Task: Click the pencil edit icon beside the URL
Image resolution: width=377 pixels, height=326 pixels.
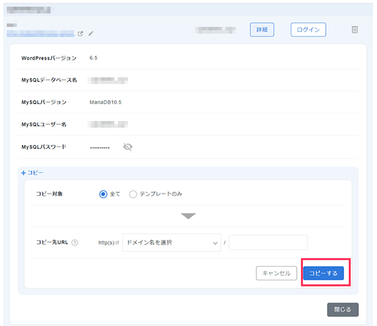Action: tap(91, 34)
